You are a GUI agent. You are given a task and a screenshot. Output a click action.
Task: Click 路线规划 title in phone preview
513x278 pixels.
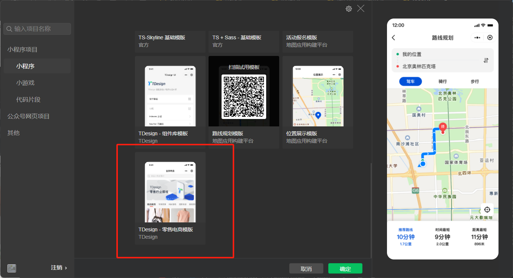(x=442, y=37)
